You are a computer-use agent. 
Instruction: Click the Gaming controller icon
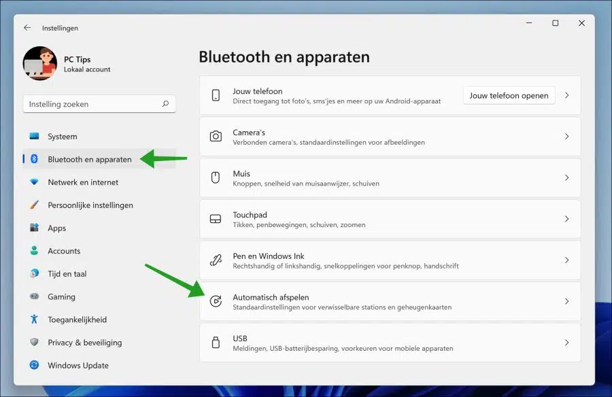click(35, 296)
